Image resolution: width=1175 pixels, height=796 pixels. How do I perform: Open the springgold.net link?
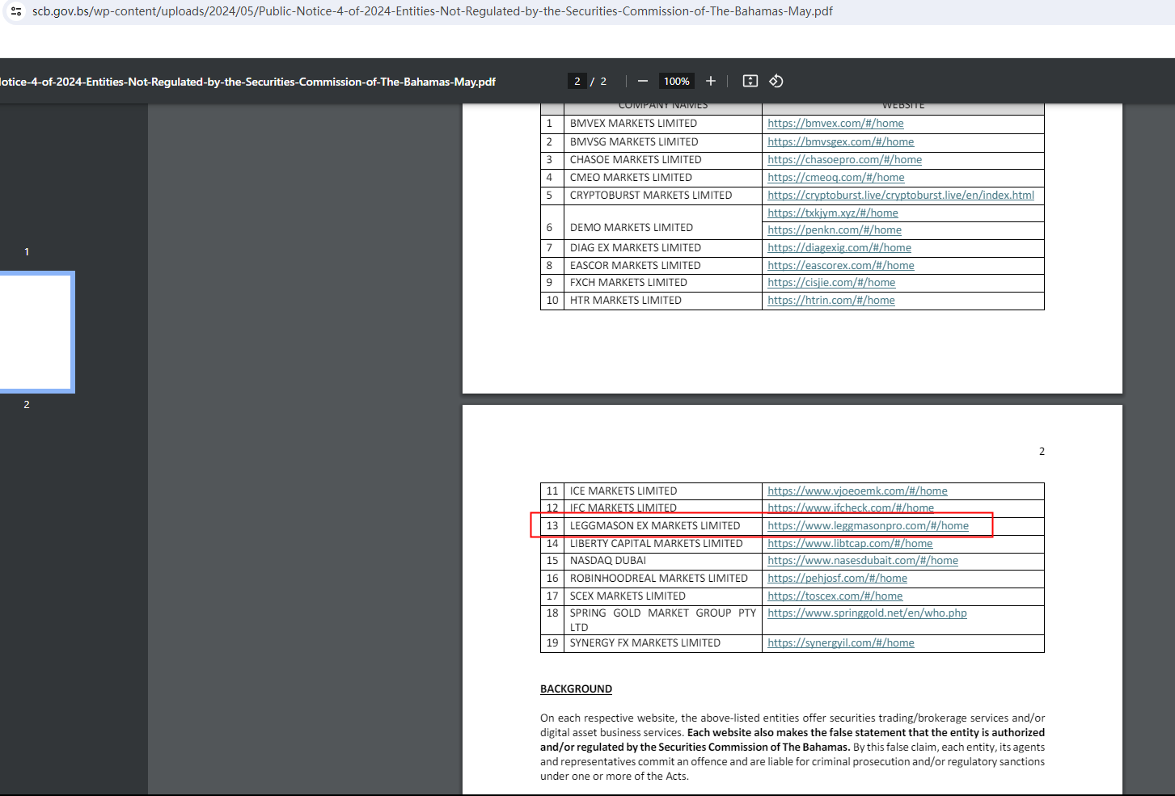[x=867, y=613]
